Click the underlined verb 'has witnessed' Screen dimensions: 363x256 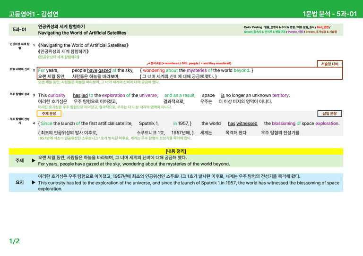pos(242,124)
